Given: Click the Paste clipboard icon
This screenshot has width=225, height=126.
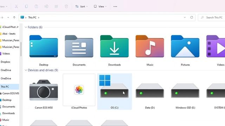Looking at the screenshot, I should coord(36,6).
